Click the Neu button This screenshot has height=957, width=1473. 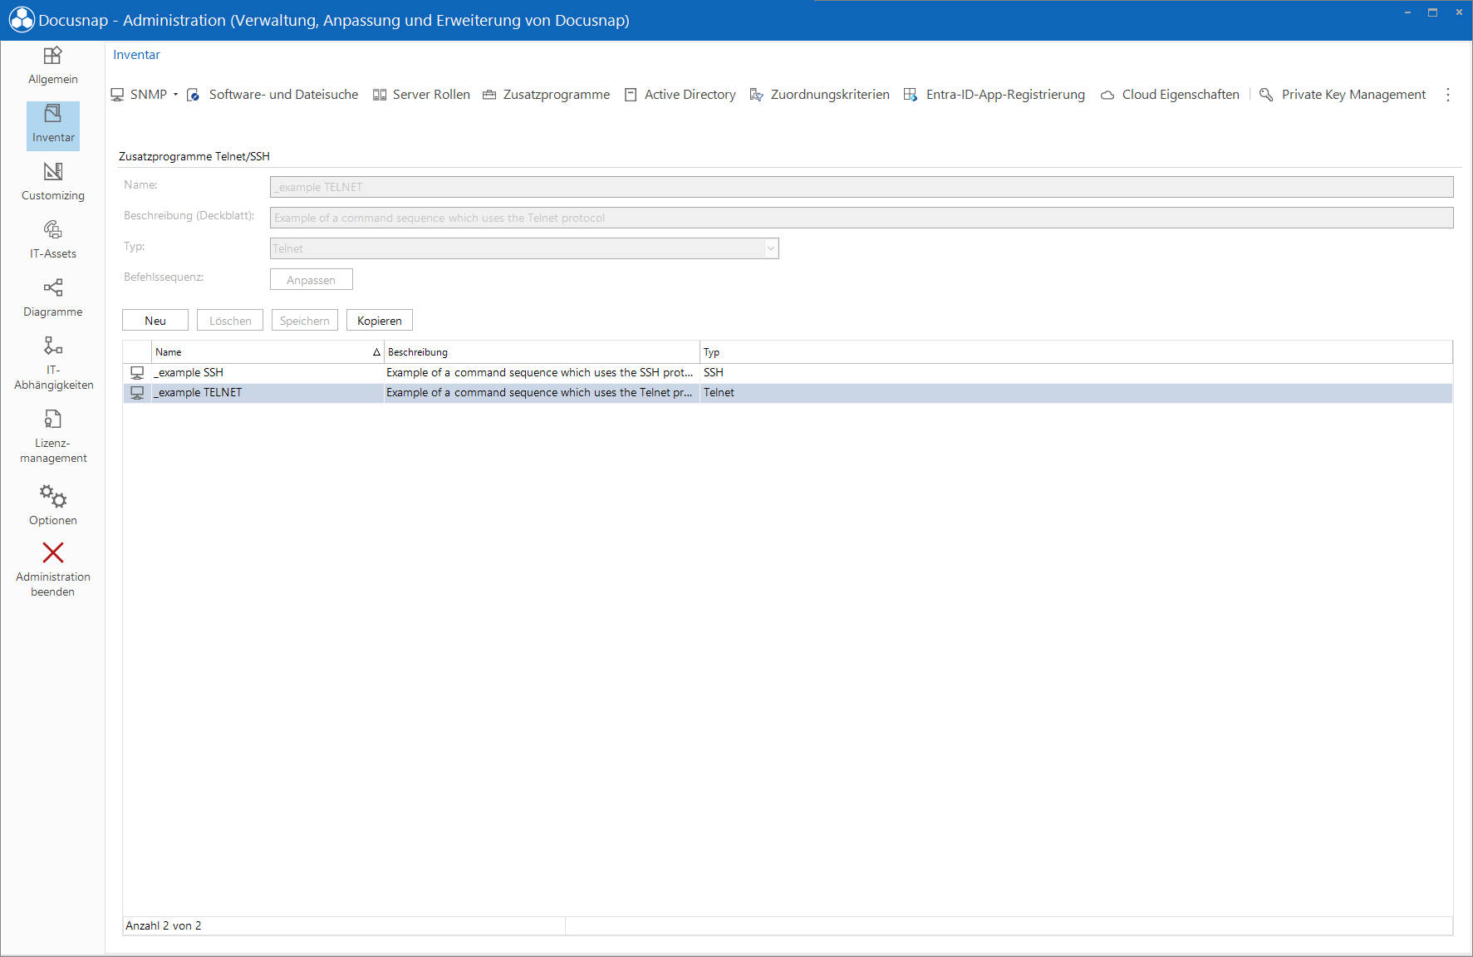pyautogui.click(x=155, y=321)
